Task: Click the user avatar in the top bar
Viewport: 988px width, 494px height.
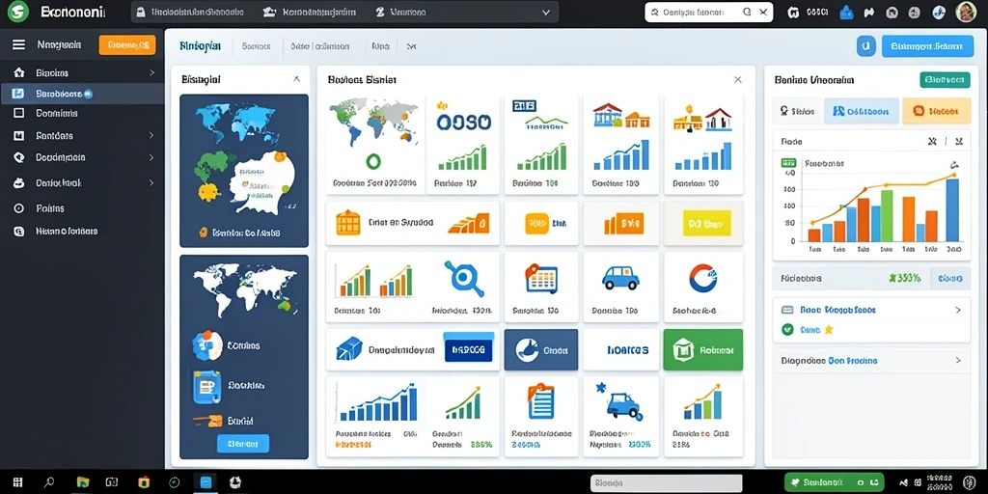Action: [966, 12]
